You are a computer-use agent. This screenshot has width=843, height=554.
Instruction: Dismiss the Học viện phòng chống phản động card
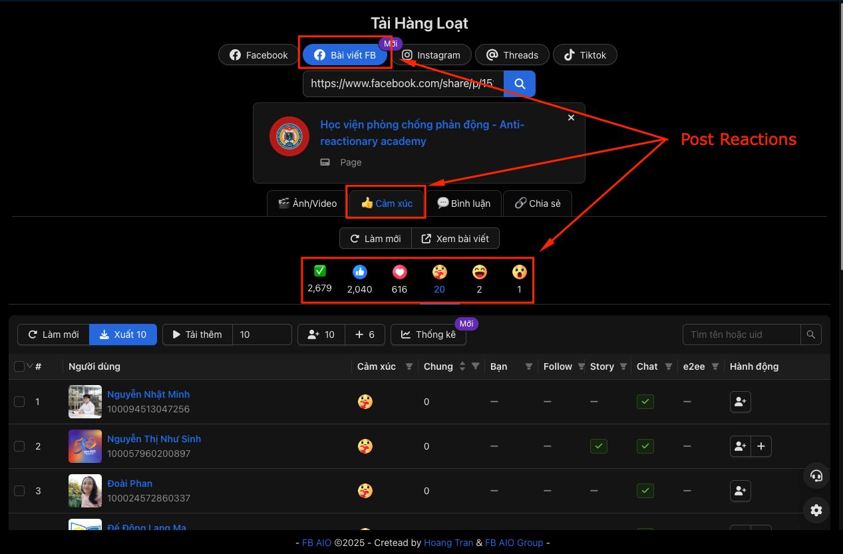(x=571, y=117)
